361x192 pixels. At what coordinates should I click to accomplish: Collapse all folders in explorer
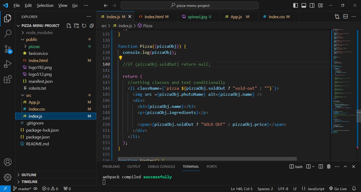coord(91,25)
